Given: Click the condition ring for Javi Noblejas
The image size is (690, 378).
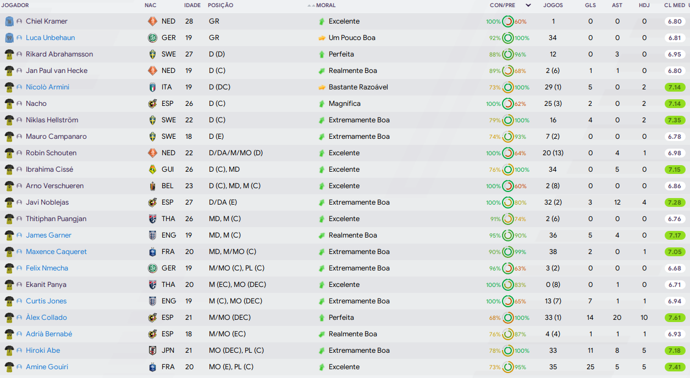Looking at the screenshot, I should click(x=507, y=202).
